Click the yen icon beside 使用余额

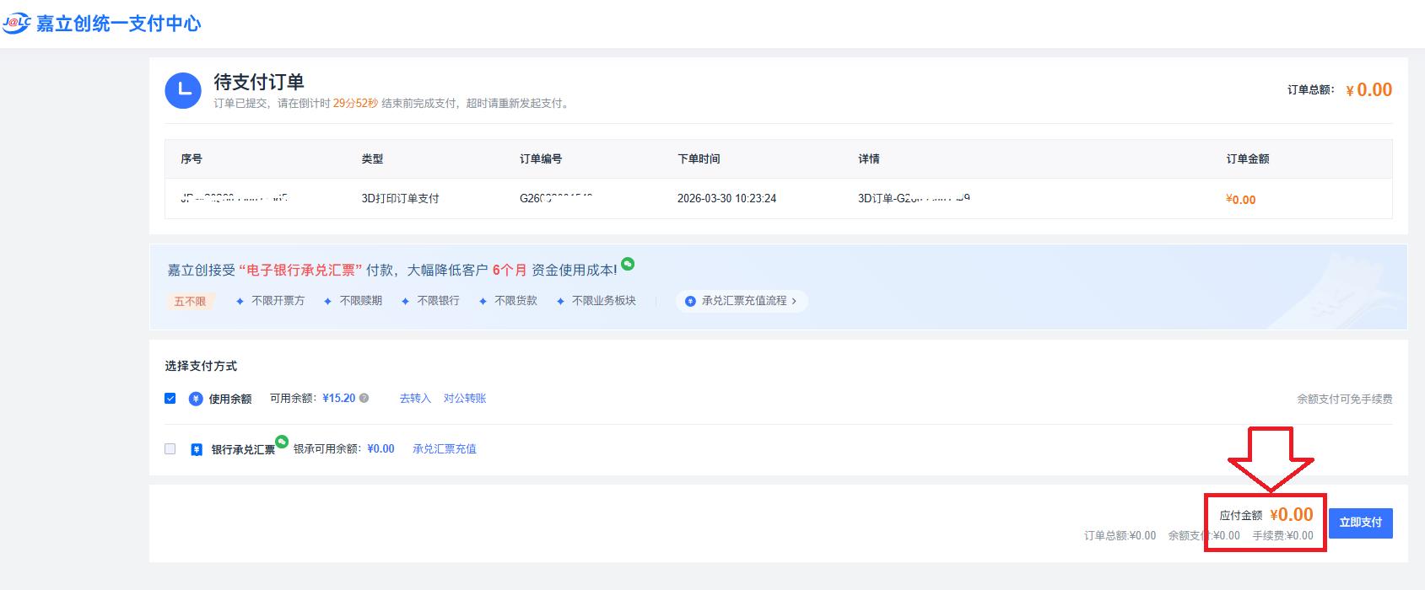point(196,399)
